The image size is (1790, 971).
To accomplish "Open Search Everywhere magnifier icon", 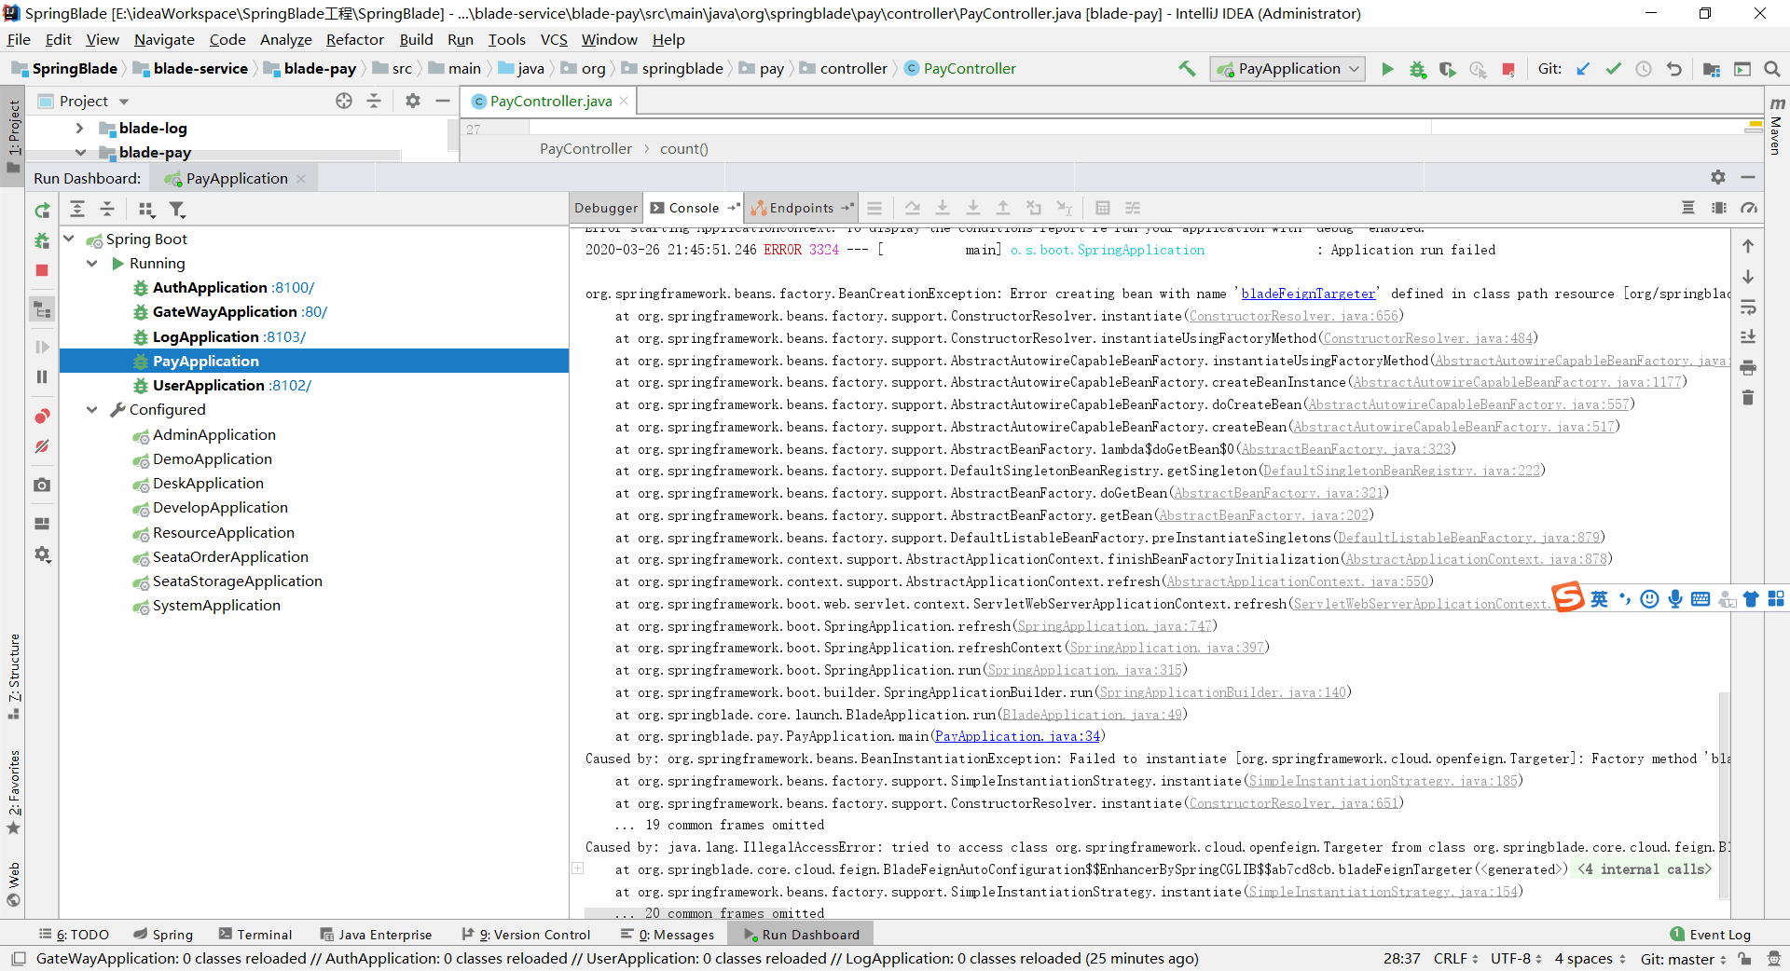I will tap(1772, 69).
